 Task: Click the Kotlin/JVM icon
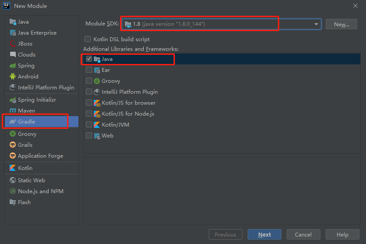[97, 124]
